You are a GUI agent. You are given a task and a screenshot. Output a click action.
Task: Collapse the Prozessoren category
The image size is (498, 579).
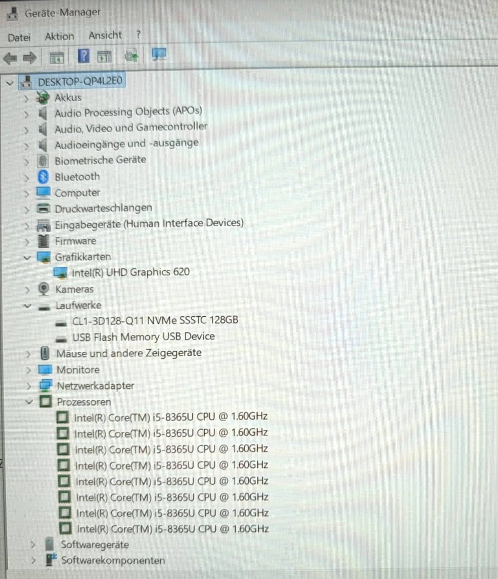point(29,402)
